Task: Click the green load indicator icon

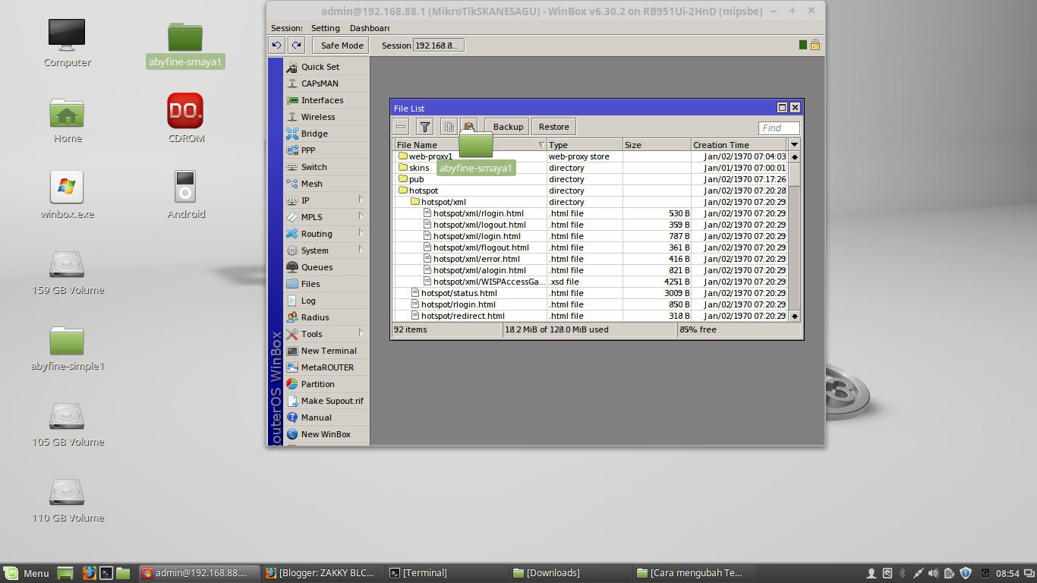Action: click(x=803, y=46)
